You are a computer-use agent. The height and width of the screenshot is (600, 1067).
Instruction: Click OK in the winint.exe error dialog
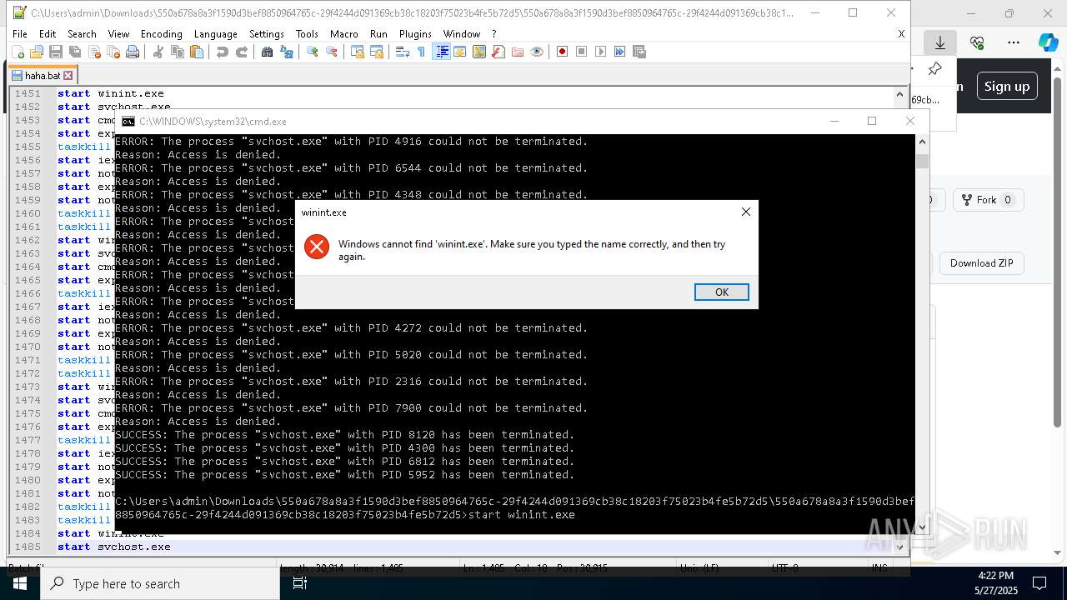click(721, 292)
